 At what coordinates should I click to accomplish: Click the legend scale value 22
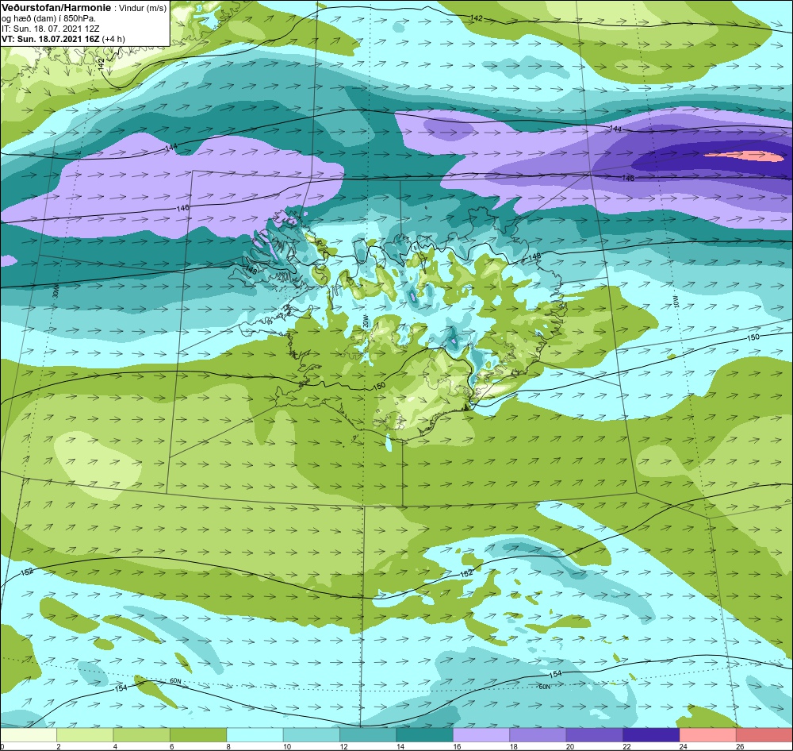(x=626, y=746)
